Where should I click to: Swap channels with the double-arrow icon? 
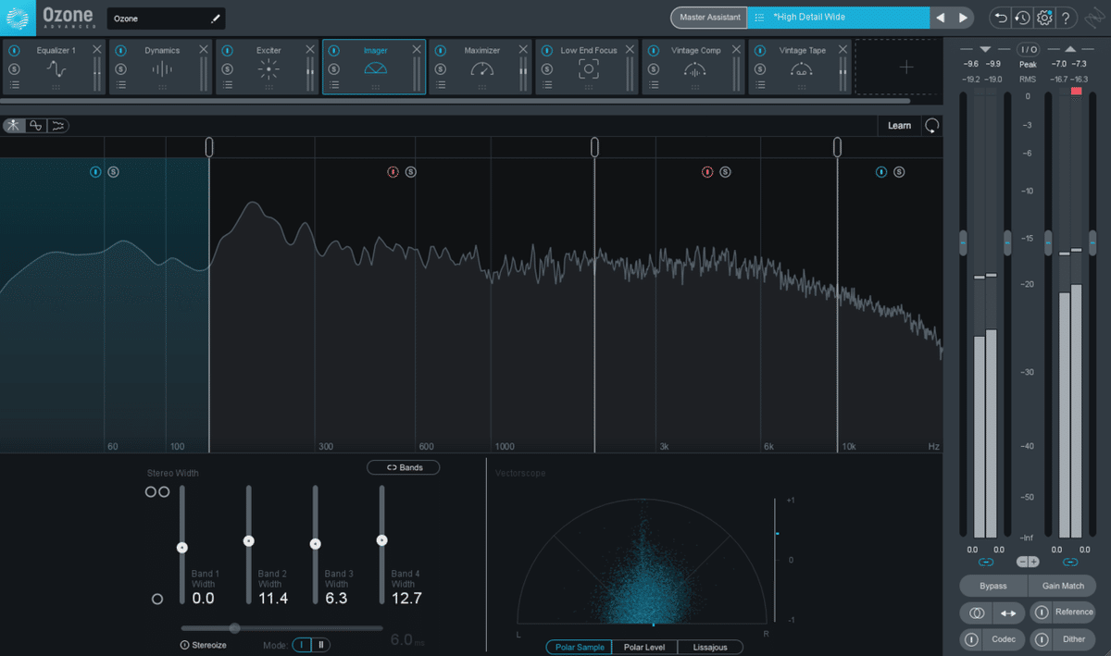[1007, 613]
